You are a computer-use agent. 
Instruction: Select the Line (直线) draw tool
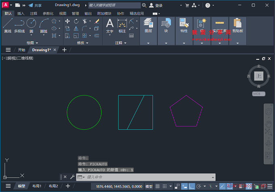pyautogui.click(x=8, y=25)
